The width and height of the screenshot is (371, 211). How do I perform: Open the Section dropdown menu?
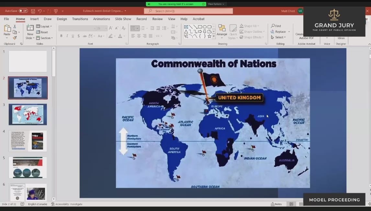point(45,38)
